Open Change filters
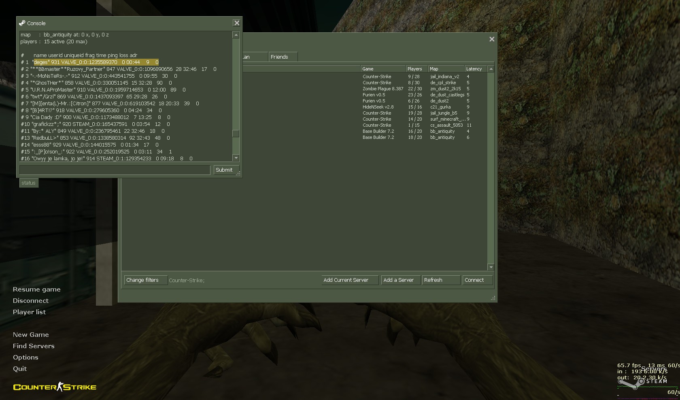 [145, 280]
